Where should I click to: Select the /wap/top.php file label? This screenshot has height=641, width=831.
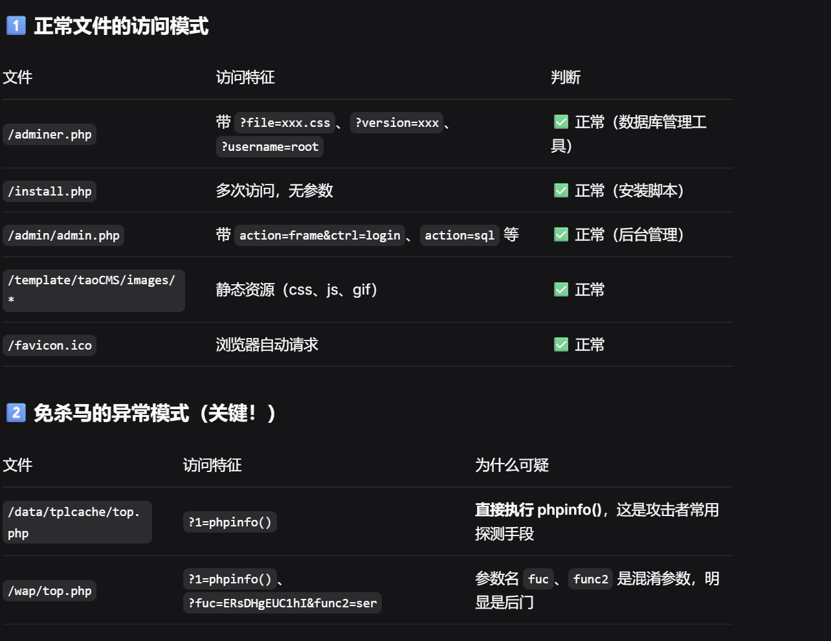[x=50, y=591]
